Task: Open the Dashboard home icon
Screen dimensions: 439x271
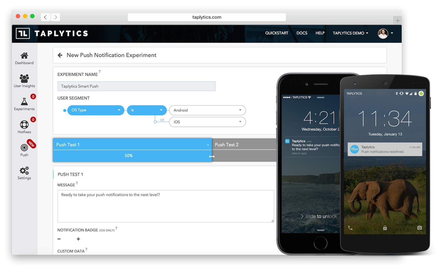Action: tap(24, 56)
